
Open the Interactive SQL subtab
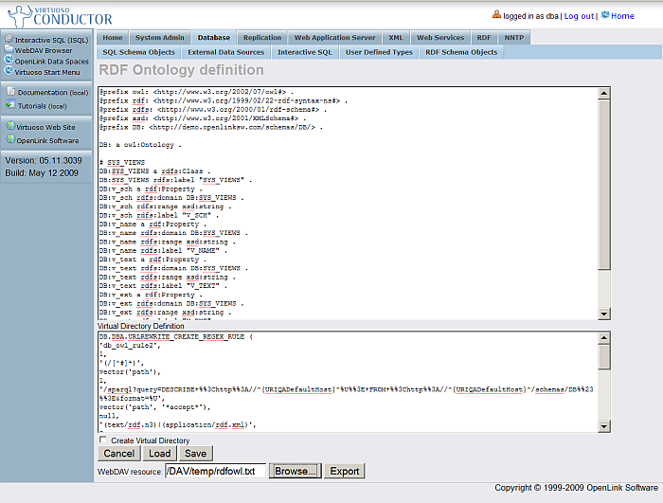pyautogui.click(x=305, y=52)
